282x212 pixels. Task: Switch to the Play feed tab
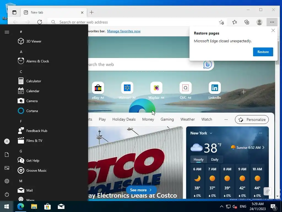pos(102,119)
